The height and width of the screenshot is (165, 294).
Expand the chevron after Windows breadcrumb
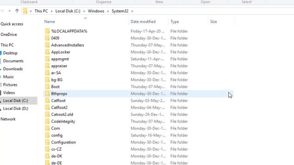pyautogui.click(x=108, y=11)
